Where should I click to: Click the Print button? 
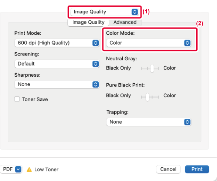197,169
